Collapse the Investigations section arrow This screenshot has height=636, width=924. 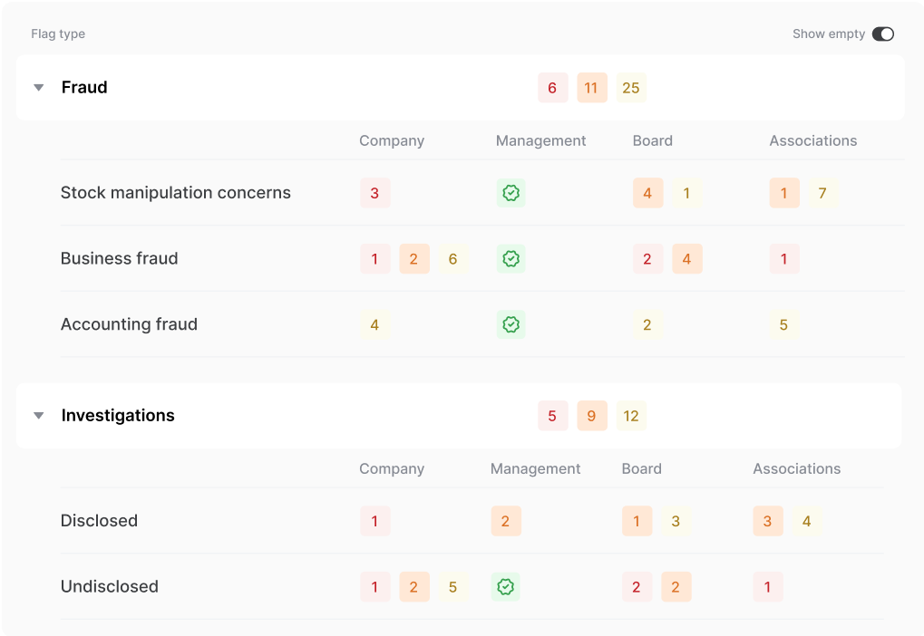[x=38, y=416]
